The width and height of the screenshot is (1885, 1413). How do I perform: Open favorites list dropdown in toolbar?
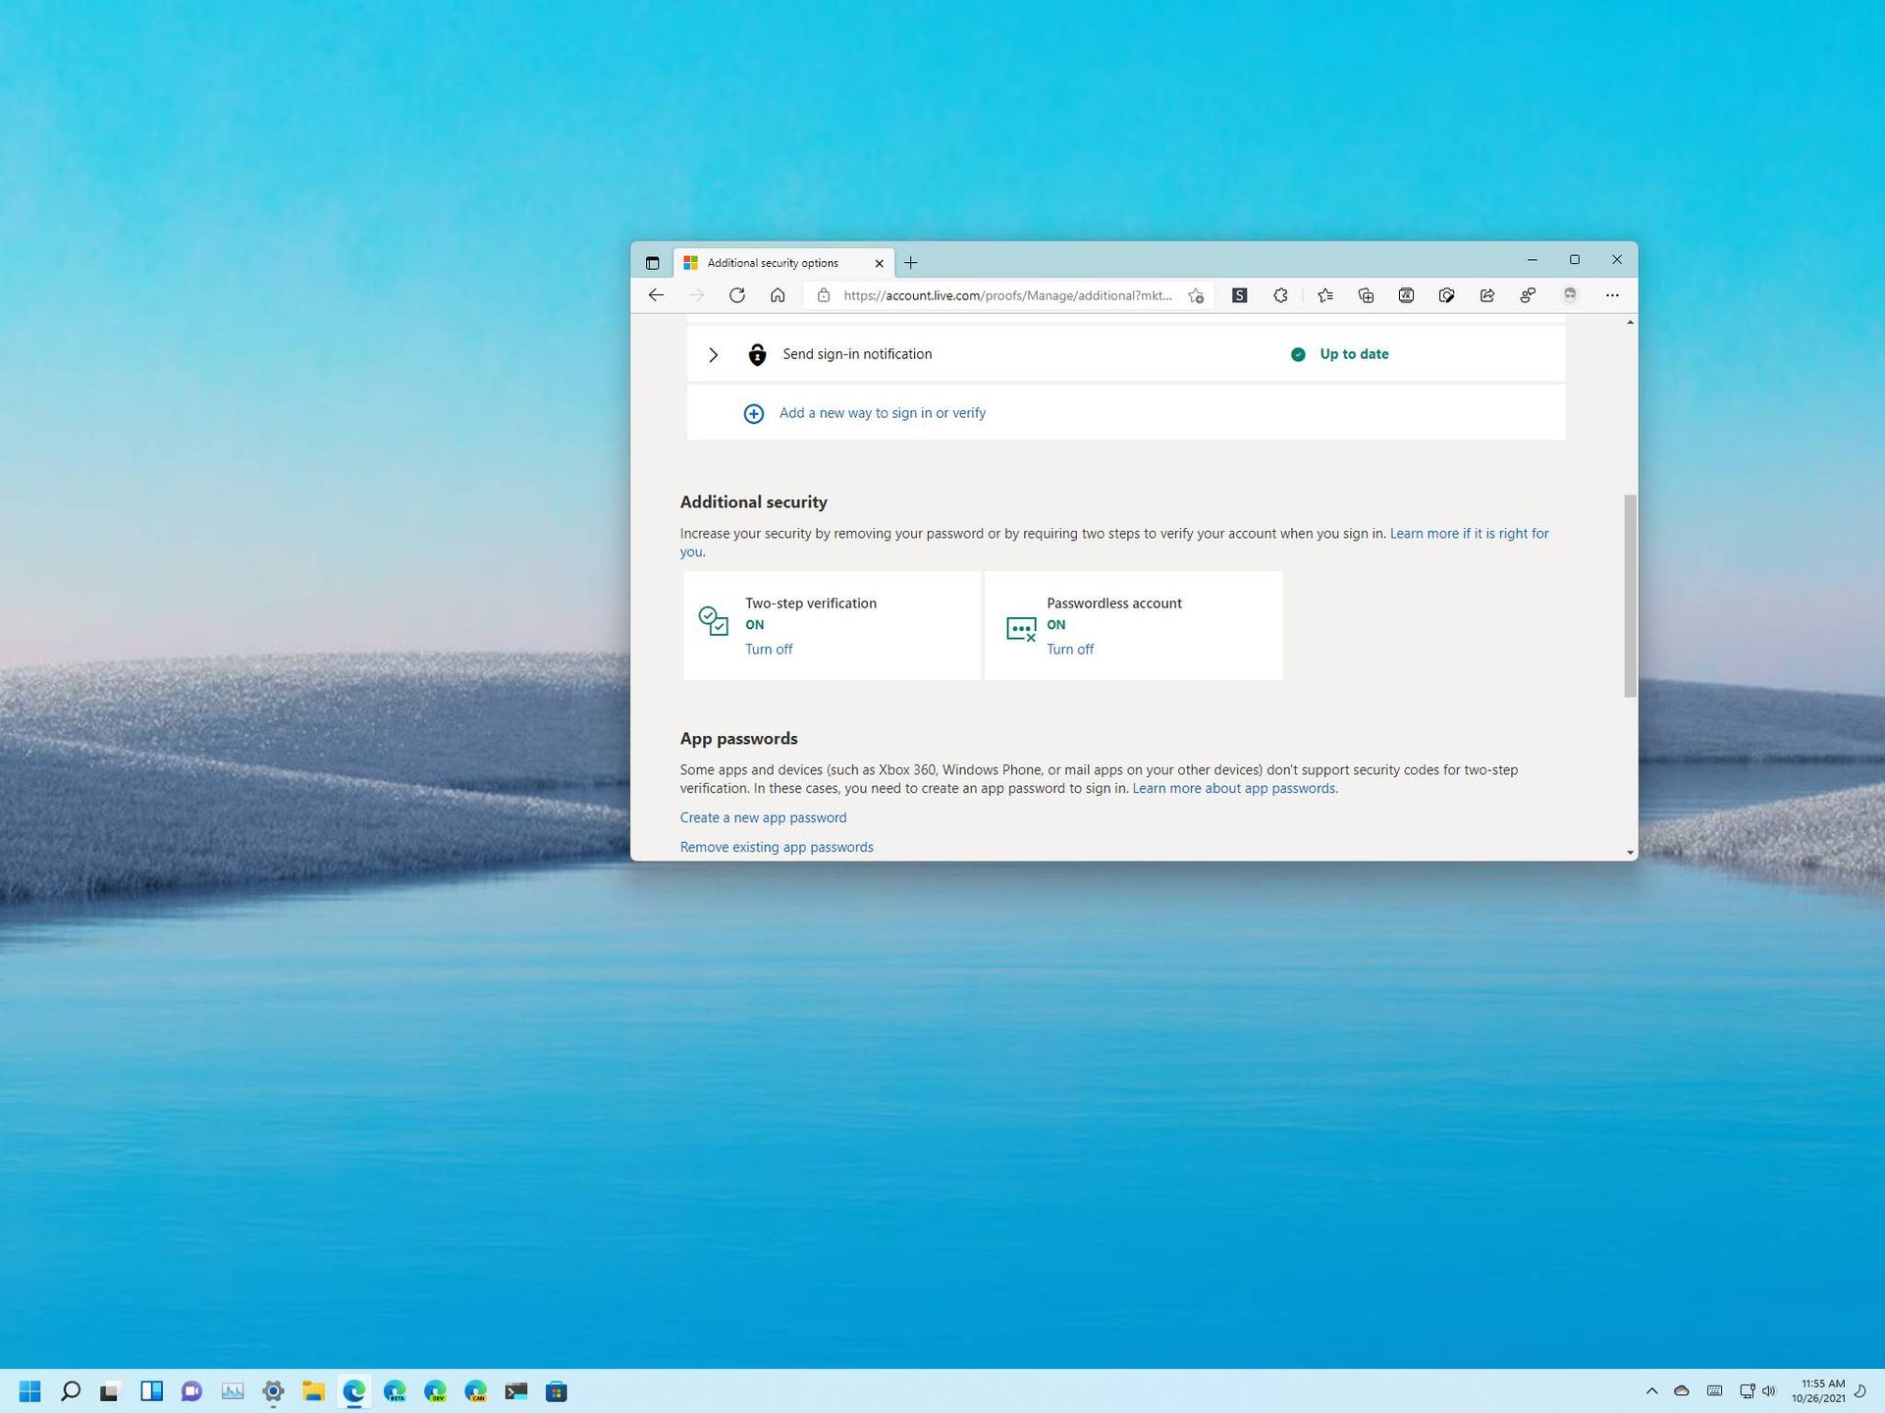click(1325, 294)
